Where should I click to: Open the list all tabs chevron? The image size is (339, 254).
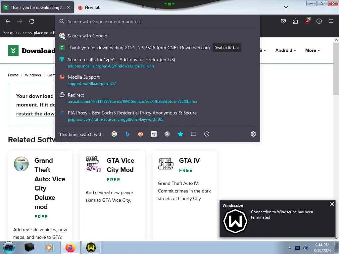pos(286,7)
